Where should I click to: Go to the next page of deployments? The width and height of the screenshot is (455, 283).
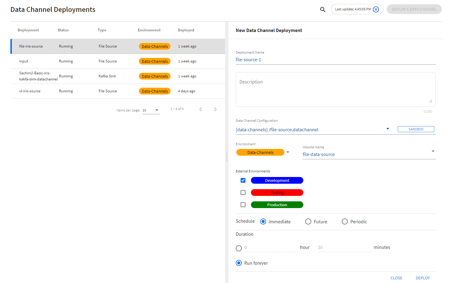[x=215, y=109]
